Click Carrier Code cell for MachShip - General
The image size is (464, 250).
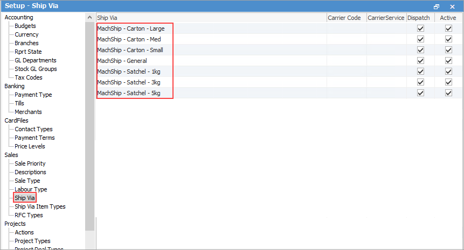tap(347, 61)
